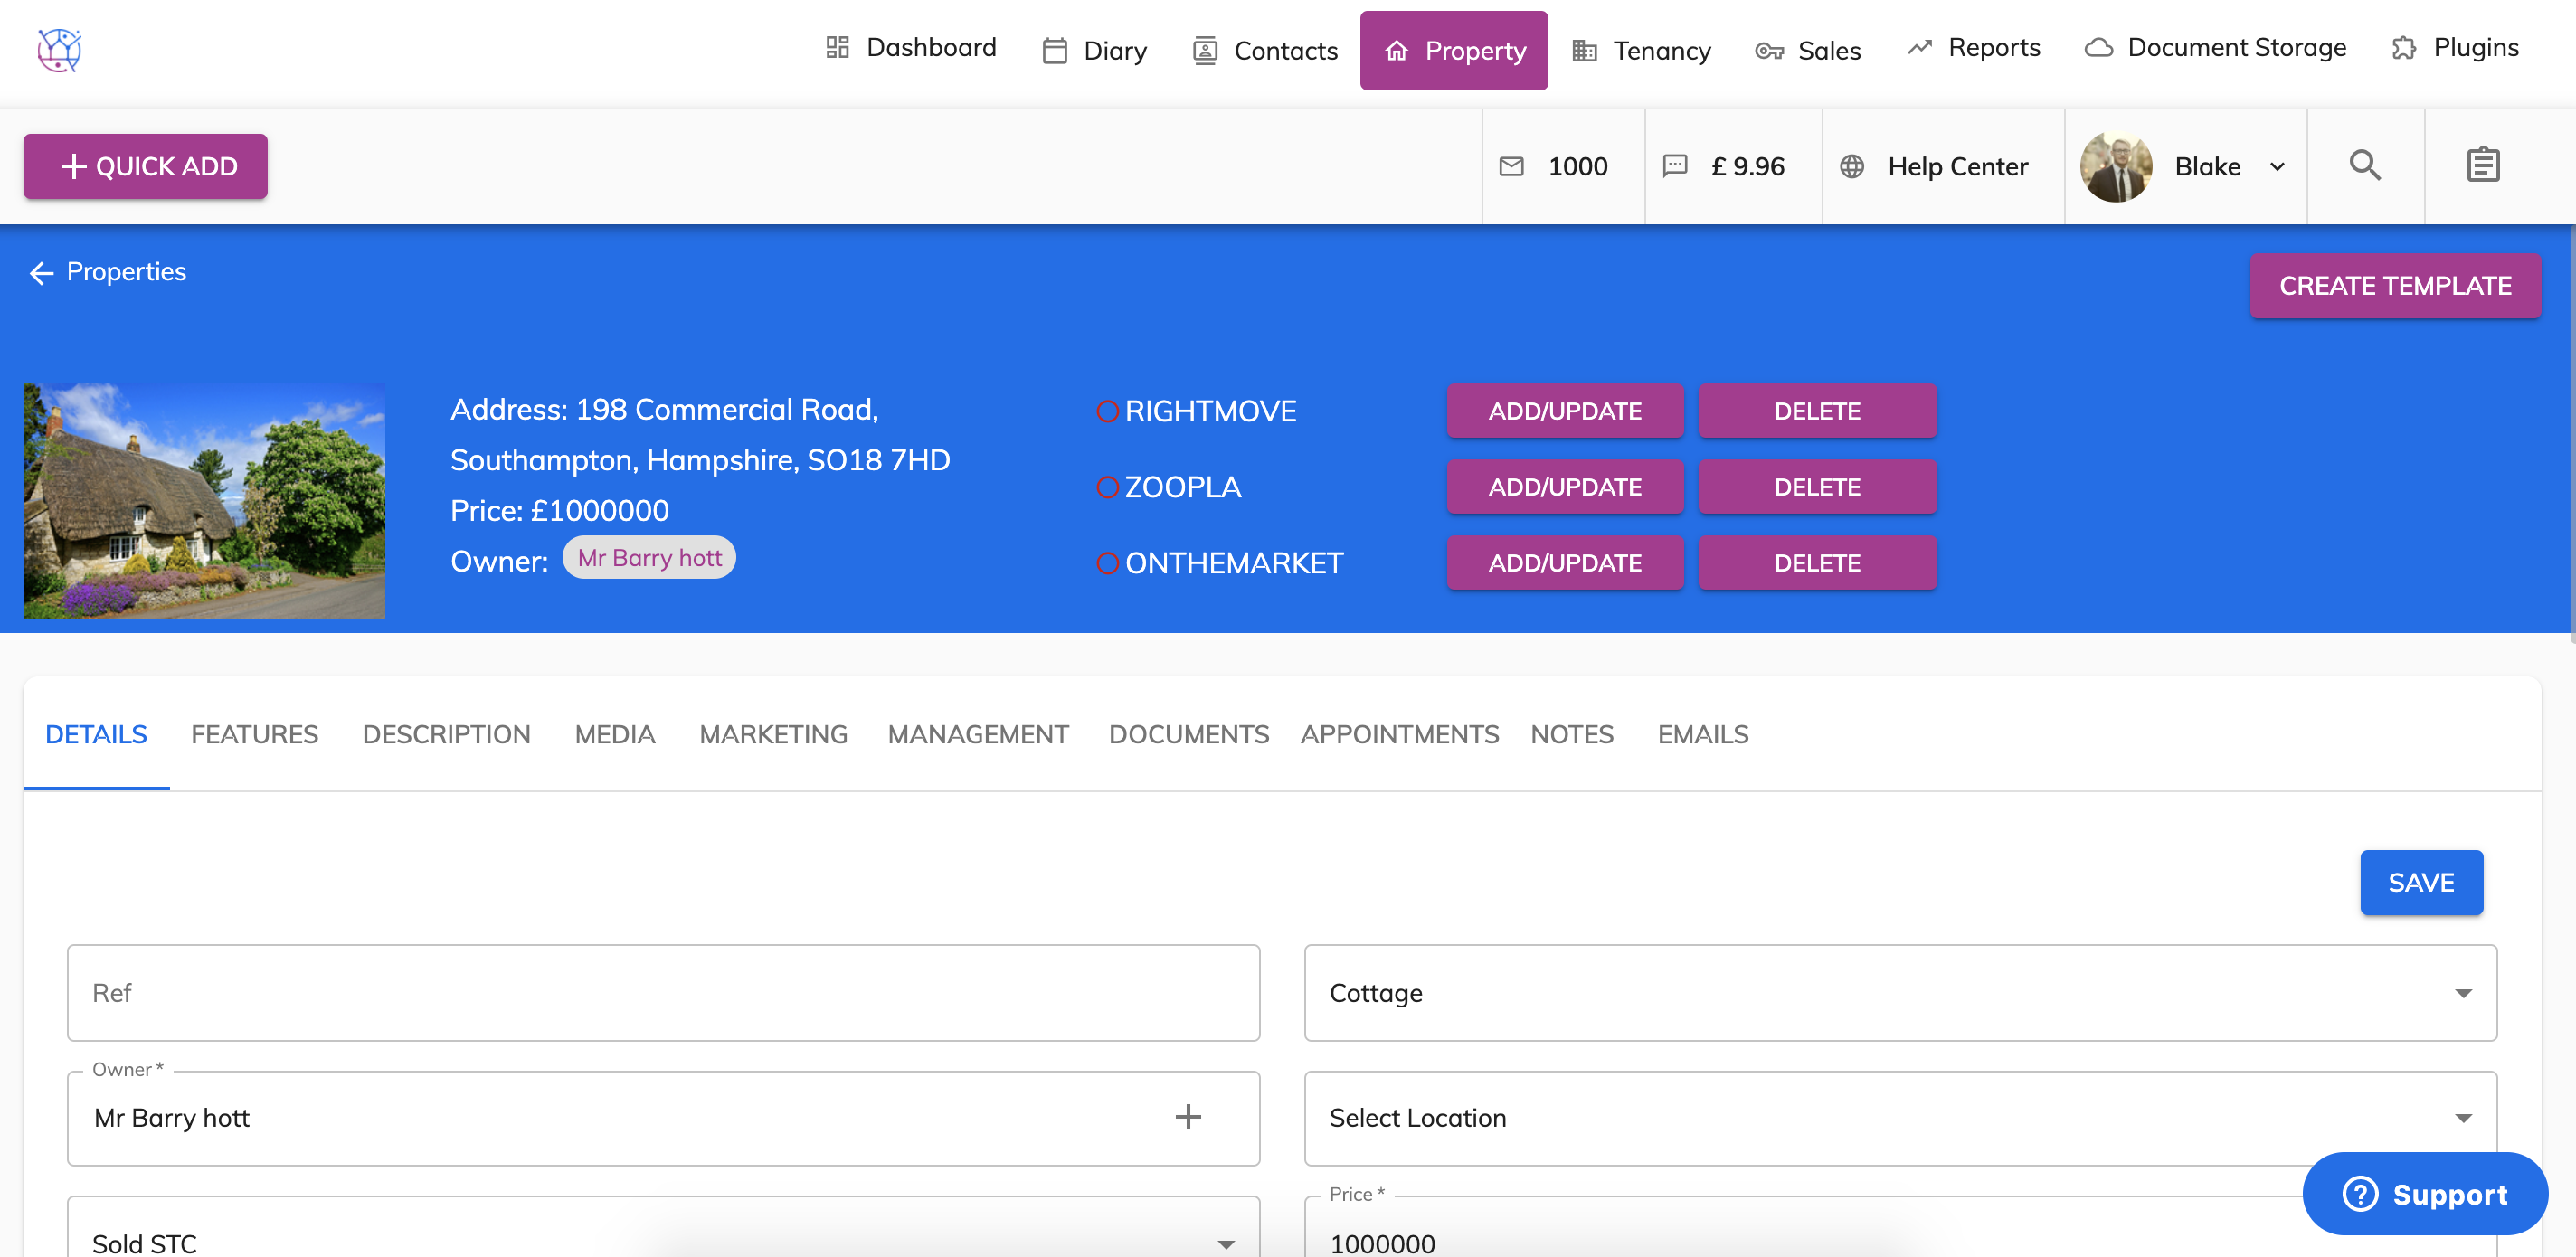Click back arrow to Properties
Screen dimensions: 2576x1257
click(x=41, y=273)
